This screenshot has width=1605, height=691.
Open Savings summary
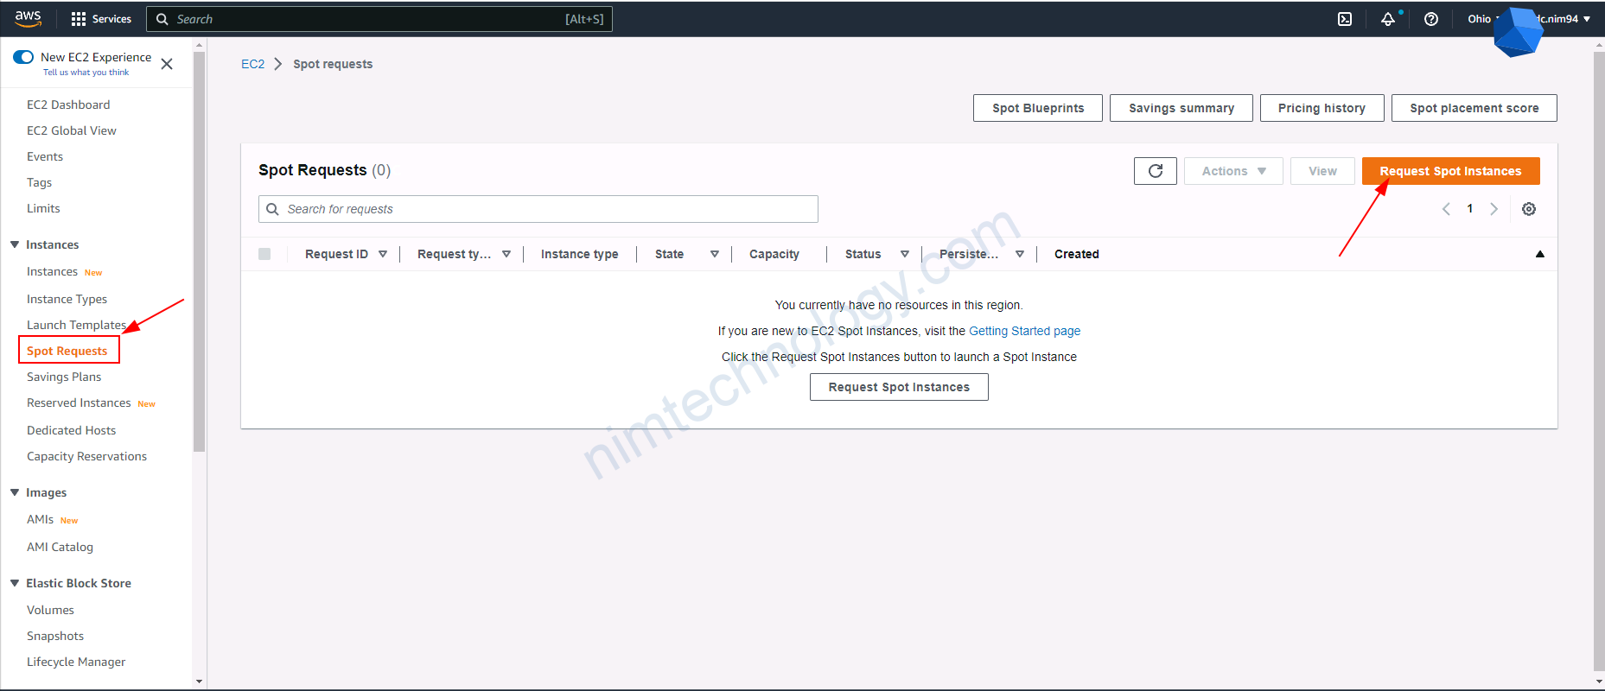tap(1181, 108)
